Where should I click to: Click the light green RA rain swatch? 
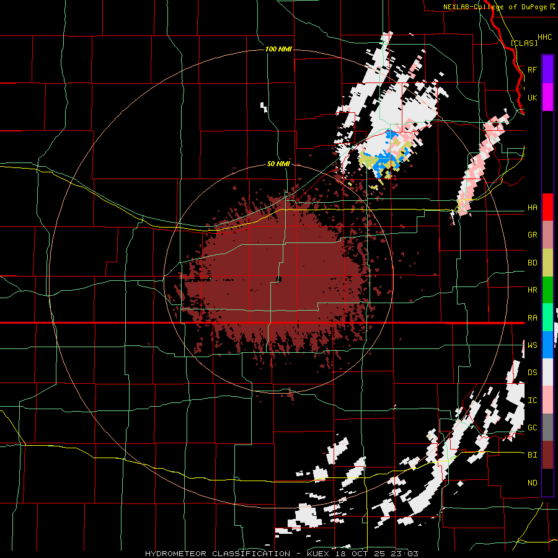point(547,317)
